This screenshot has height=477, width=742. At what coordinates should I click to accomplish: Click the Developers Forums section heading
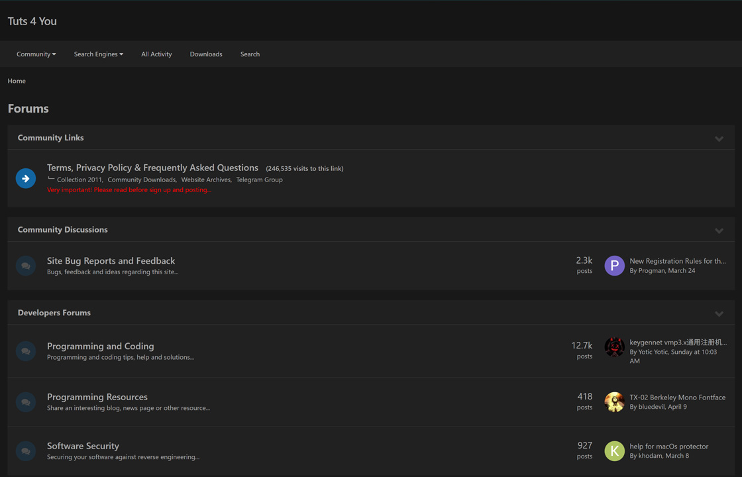(54, 313)
